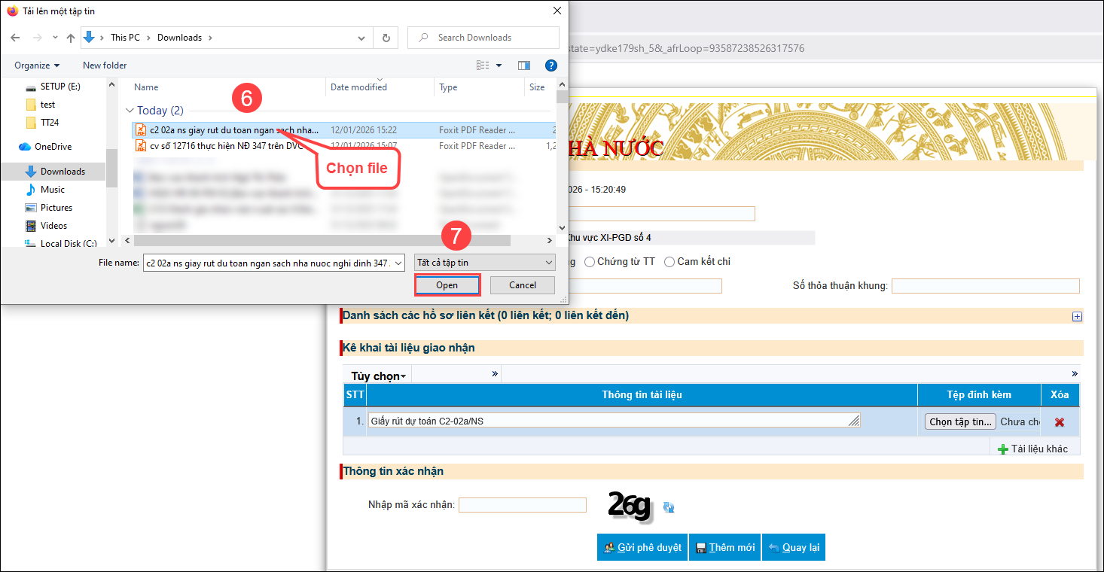Click the PDF icon of the c2 02a file
The height and width of the screenshot is (572, 1104).
(x=140, y=129)
